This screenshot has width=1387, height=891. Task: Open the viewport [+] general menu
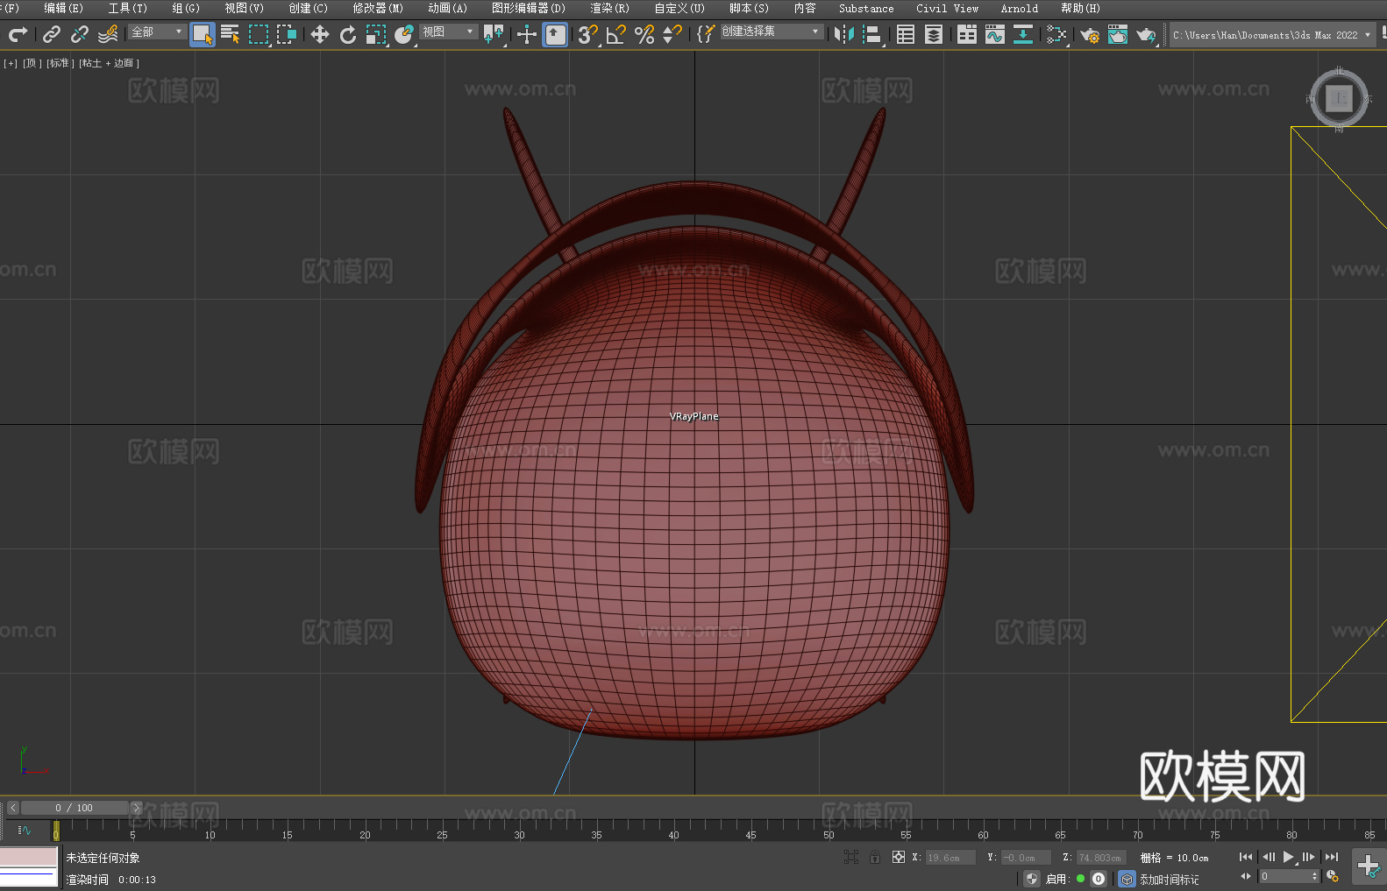(11, 63)
